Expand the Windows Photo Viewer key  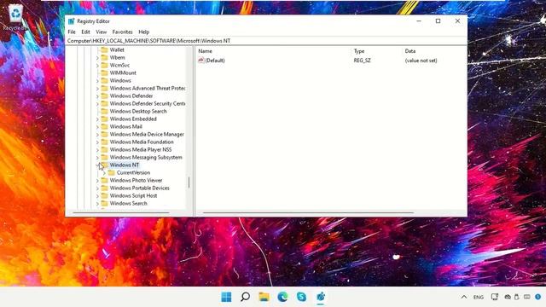97,180
